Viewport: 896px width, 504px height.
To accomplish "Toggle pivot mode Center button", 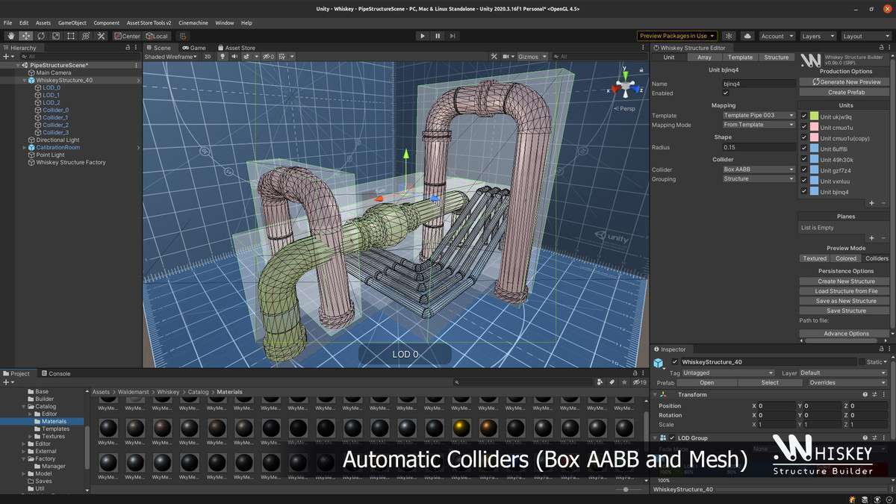I will pos(127,36).
